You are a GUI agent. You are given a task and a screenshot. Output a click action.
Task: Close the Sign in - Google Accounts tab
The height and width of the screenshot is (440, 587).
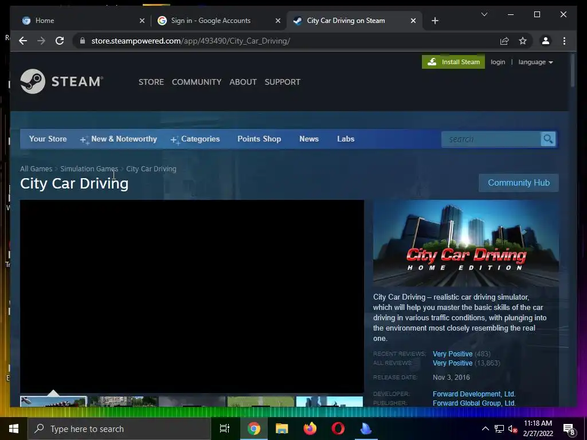pos(278,21)
